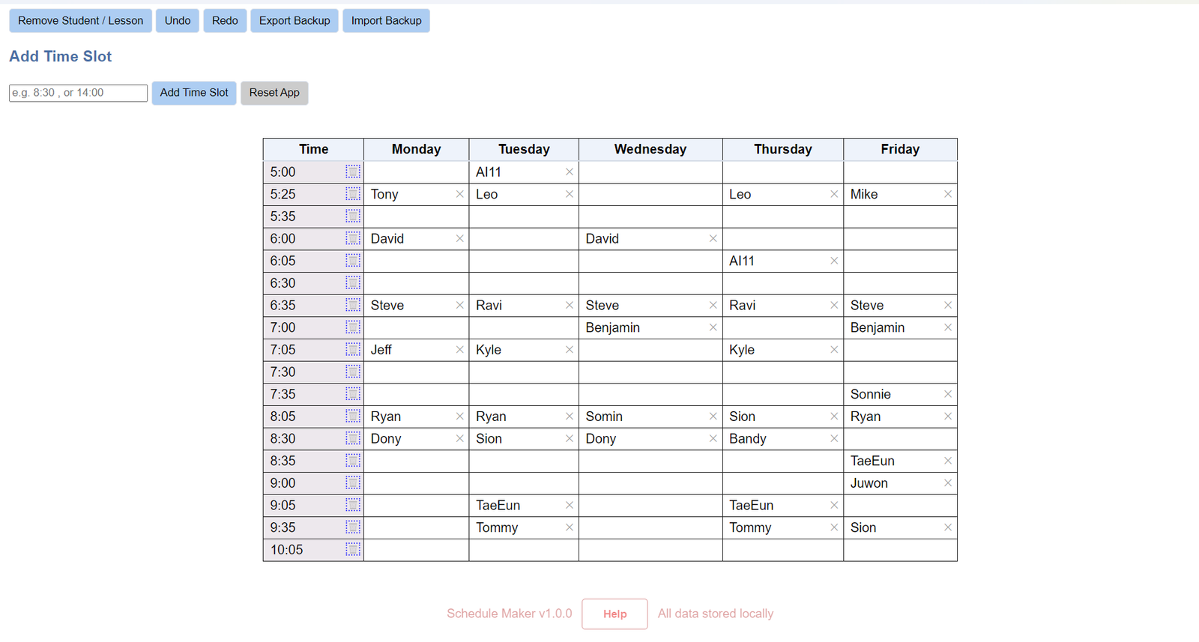Hit the trash icon on the 6:05 row
This screenshot has width=1199, height=642.
pyautogui.click(x=352, y=261)
